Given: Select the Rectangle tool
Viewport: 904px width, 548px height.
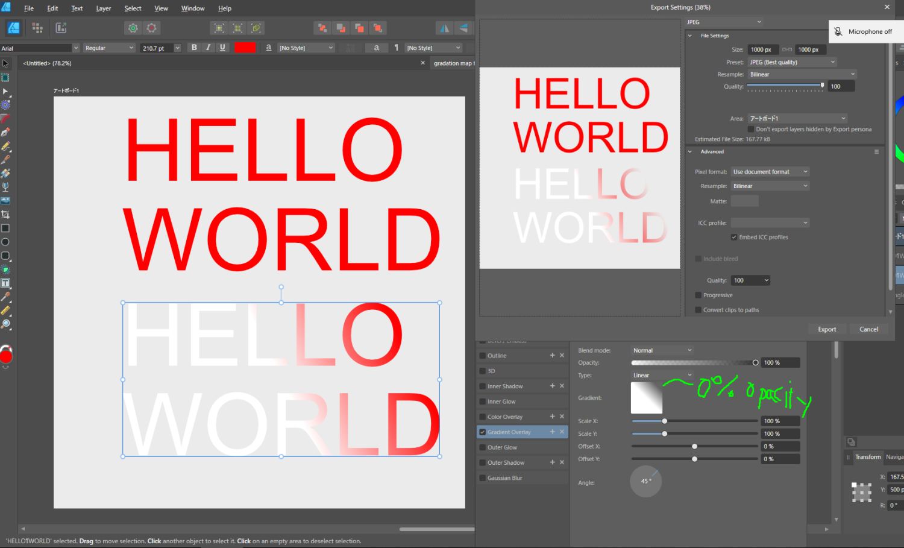Looking at the screenshot, I should click(x=5, y=228).
